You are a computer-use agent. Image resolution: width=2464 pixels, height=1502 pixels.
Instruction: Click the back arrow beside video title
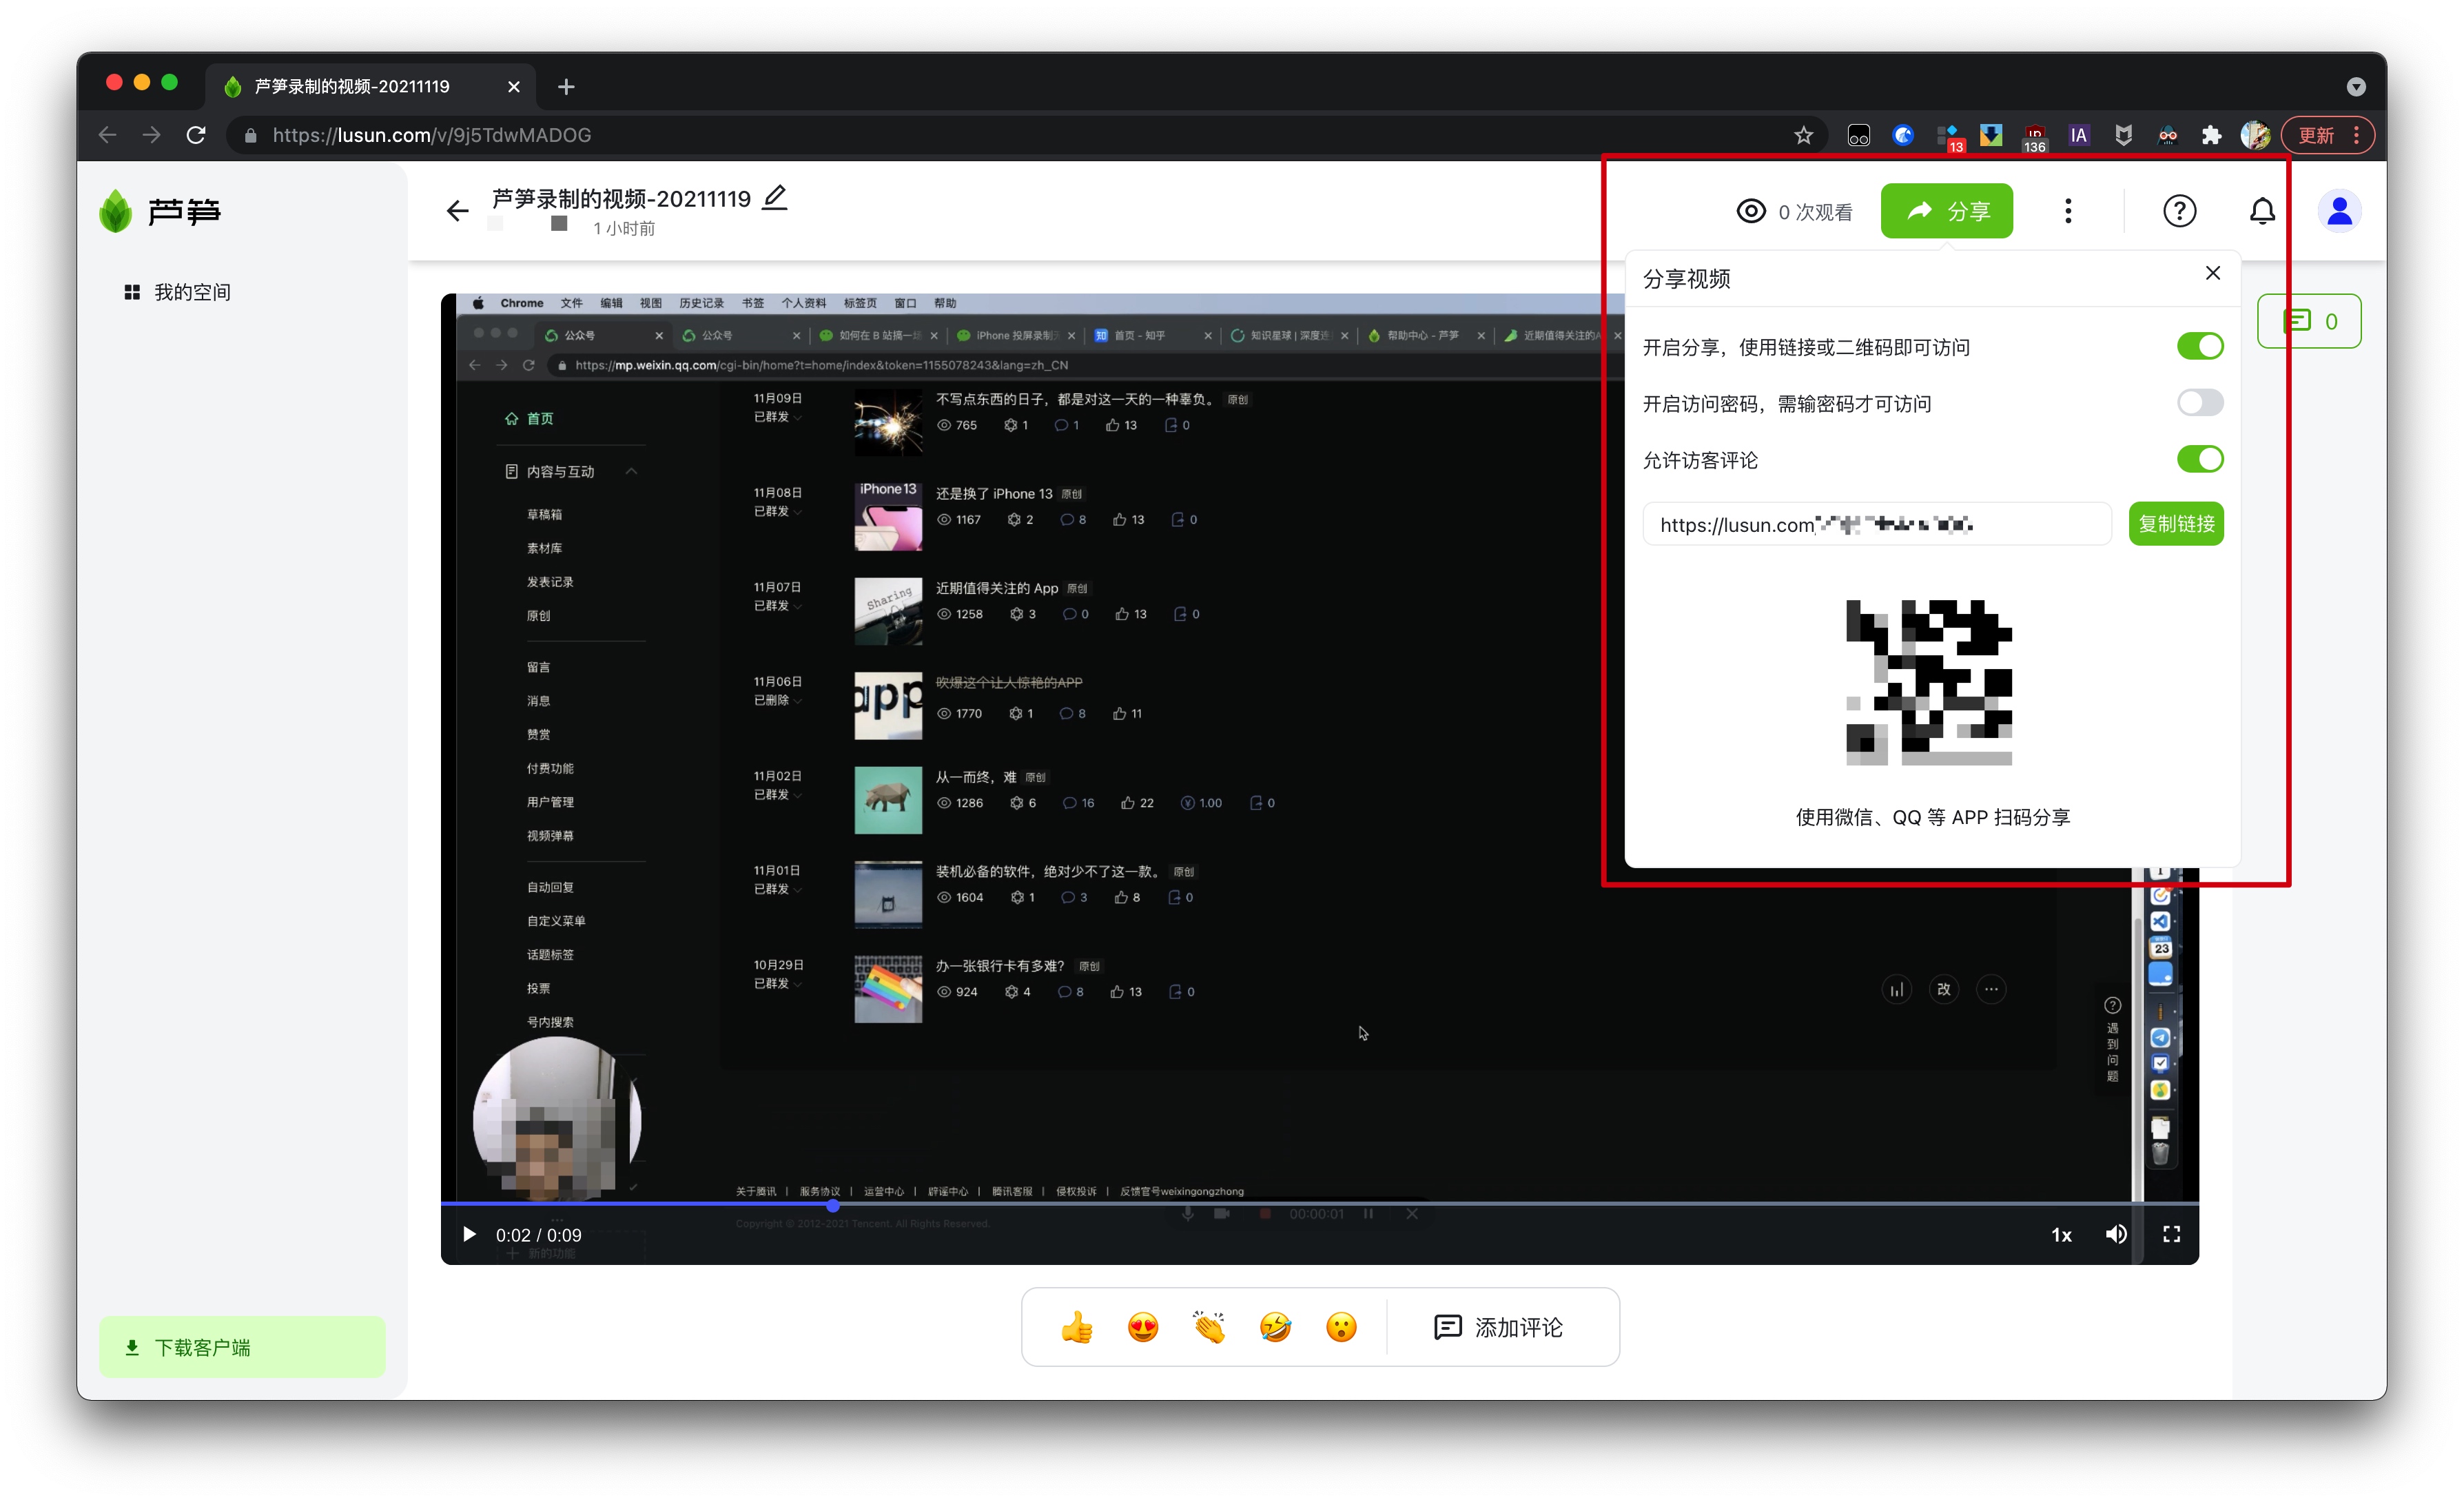(x=457, y=211)
